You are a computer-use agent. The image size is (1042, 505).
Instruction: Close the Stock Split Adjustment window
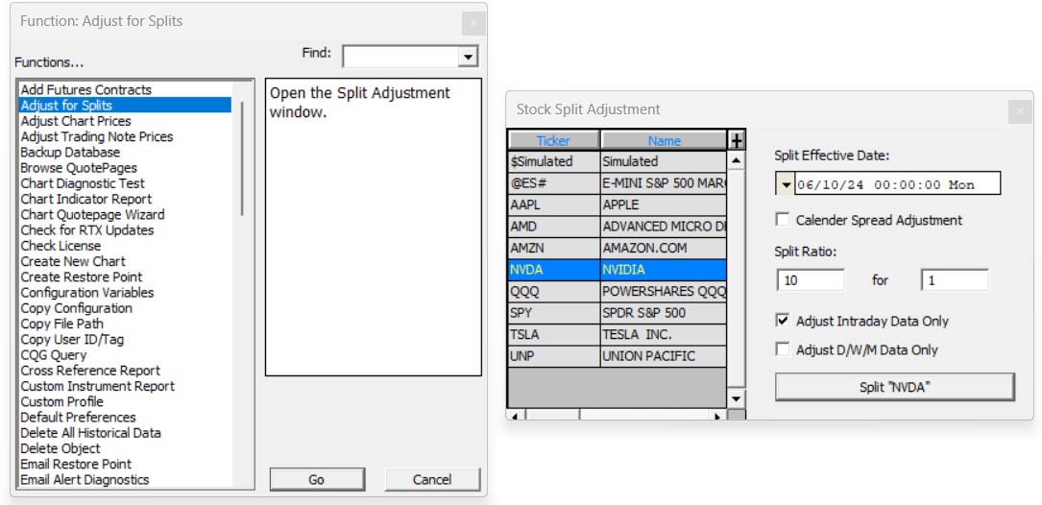(1019, 111)
